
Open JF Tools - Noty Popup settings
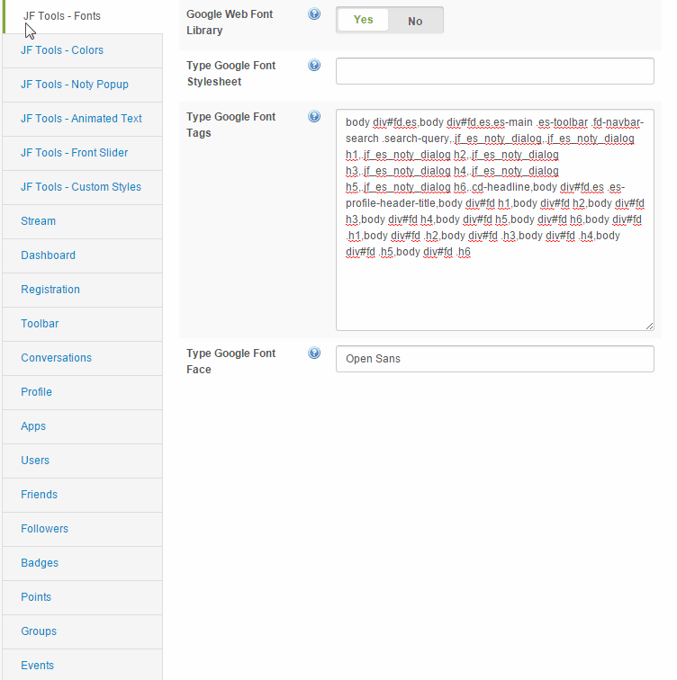(x=75, y=85)
